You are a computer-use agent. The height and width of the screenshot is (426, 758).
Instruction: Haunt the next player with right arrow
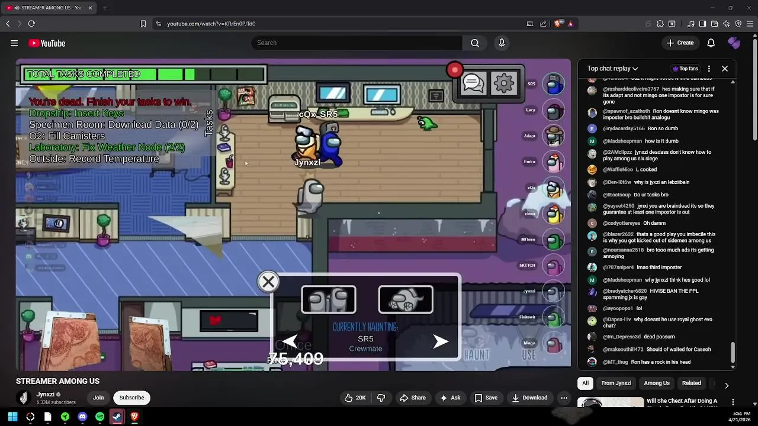click(440, 341)
